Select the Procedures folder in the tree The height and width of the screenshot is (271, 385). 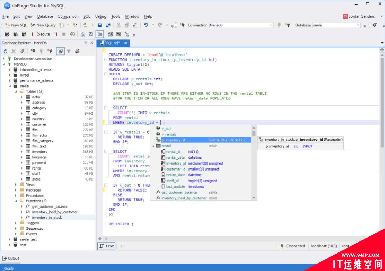pos(35,196)
